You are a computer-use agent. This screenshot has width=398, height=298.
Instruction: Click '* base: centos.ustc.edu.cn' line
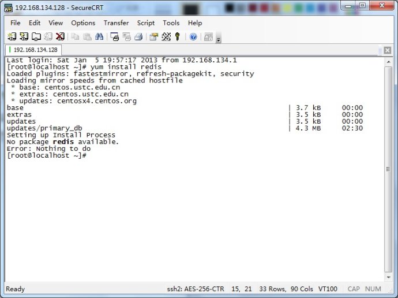pos(66,87)
